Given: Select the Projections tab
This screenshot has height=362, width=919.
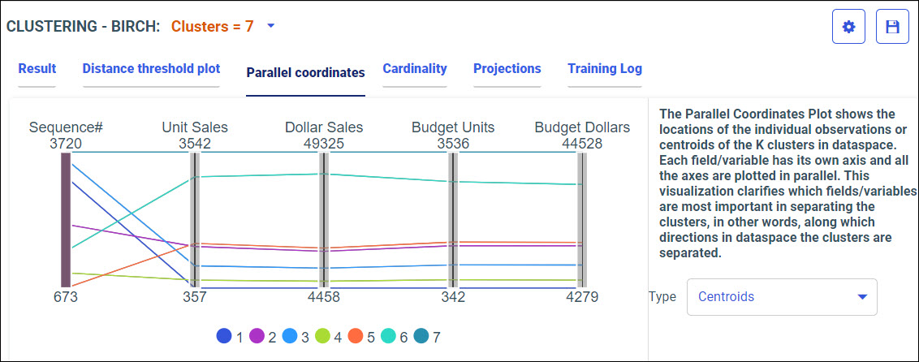Looking at the screenshot, I should click(507, 69).
